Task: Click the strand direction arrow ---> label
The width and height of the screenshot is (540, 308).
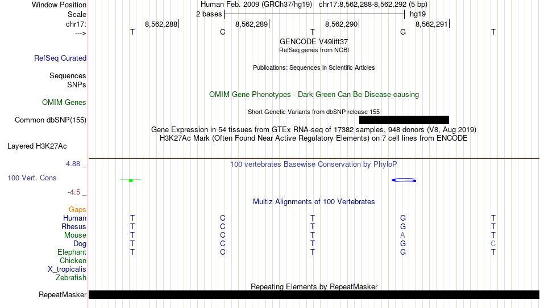Action: pyautogui.click(x=81, y=33)
